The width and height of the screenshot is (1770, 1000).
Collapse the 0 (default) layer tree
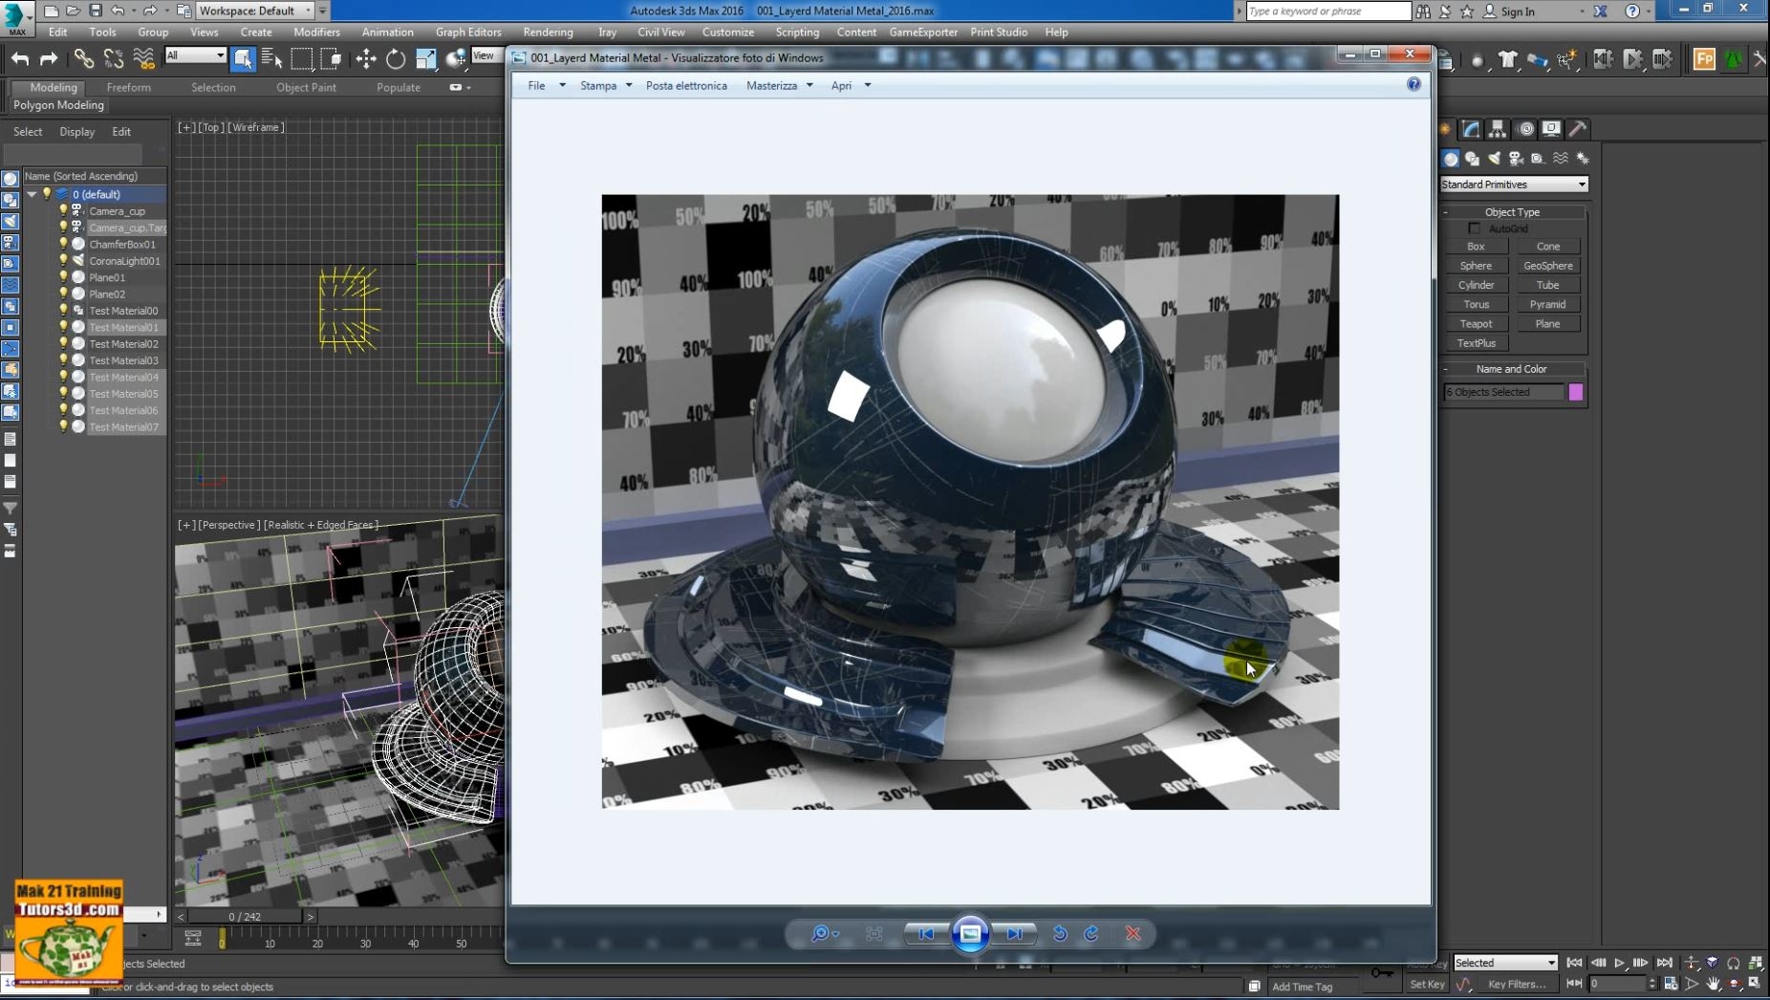click(x=32, y=194)
